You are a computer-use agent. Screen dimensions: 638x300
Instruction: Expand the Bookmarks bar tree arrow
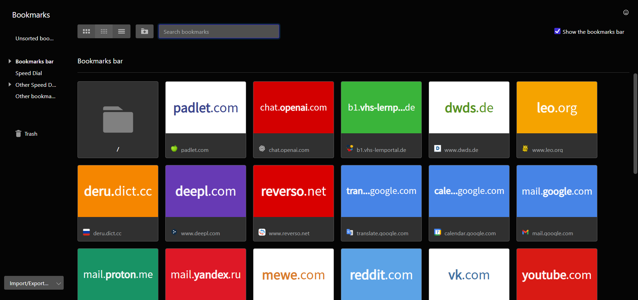[10, 61]
